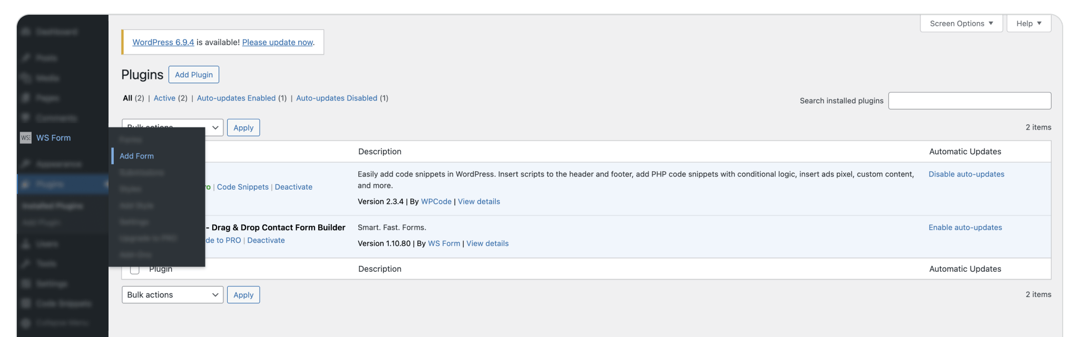Open the WS Form author link
The height and width of the screenshot is (337, 1079).
[444, 243]
